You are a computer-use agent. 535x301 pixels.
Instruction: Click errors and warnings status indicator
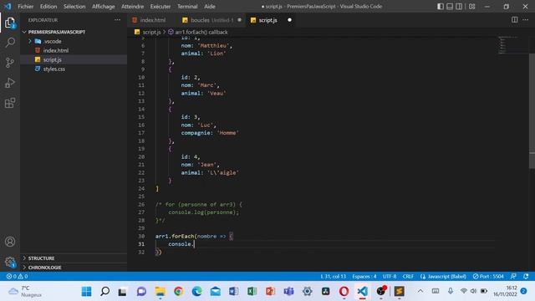pyautogui.click(x=17, y=277)
